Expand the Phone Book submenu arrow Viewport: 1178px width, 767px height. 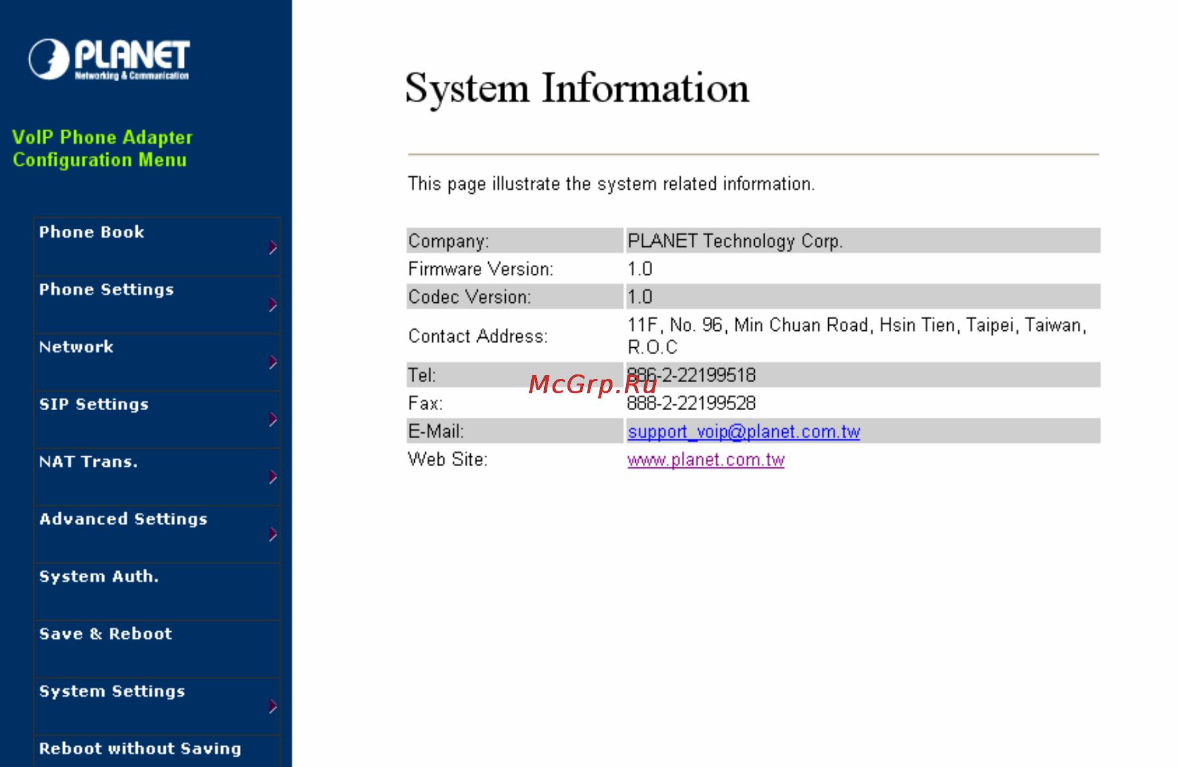(273, 247)
